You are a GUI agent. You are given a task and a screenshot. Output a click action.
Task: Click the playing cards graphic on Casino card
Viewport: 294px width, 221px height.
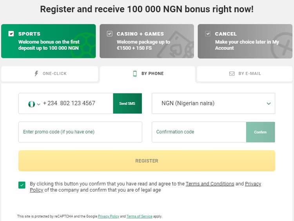(176, 45)
